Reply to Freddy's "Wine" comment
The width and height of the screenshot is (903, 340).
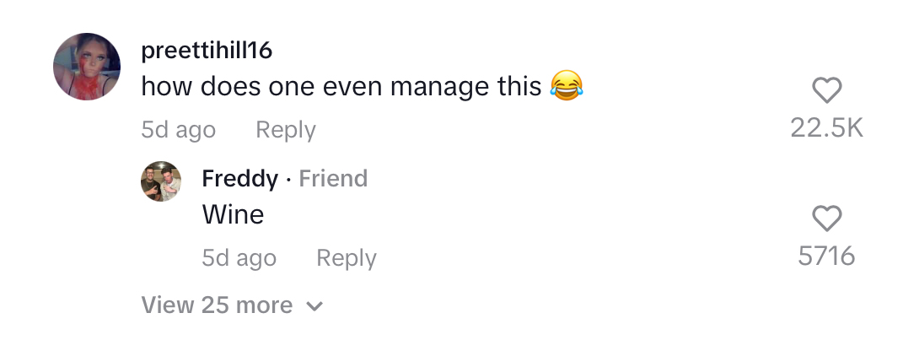pyautogui.click(x=346, y=258)
